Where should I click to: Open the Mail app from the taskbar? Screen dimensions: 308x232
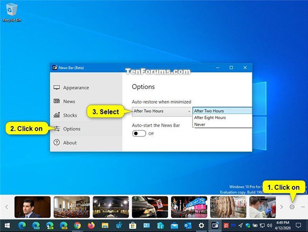click(174, 226)
